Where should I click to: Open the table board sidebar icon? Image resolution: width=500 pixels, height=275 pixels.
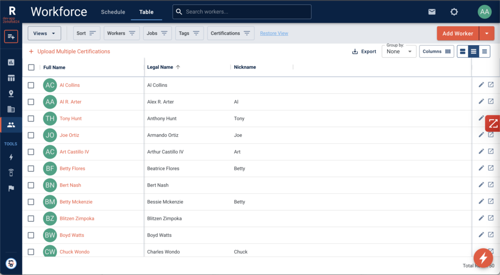click(x=11, y=78)
